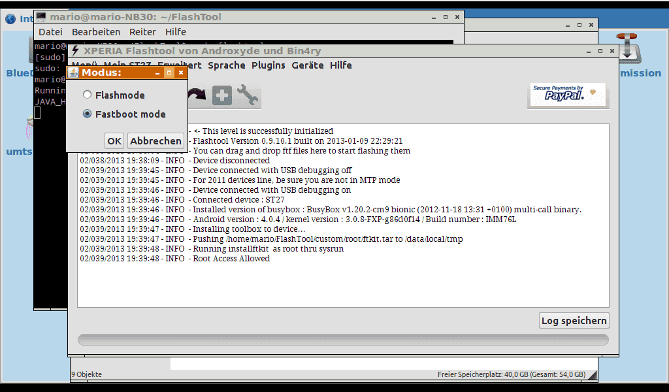Maximize the terminal window

(x=446, y=17)
